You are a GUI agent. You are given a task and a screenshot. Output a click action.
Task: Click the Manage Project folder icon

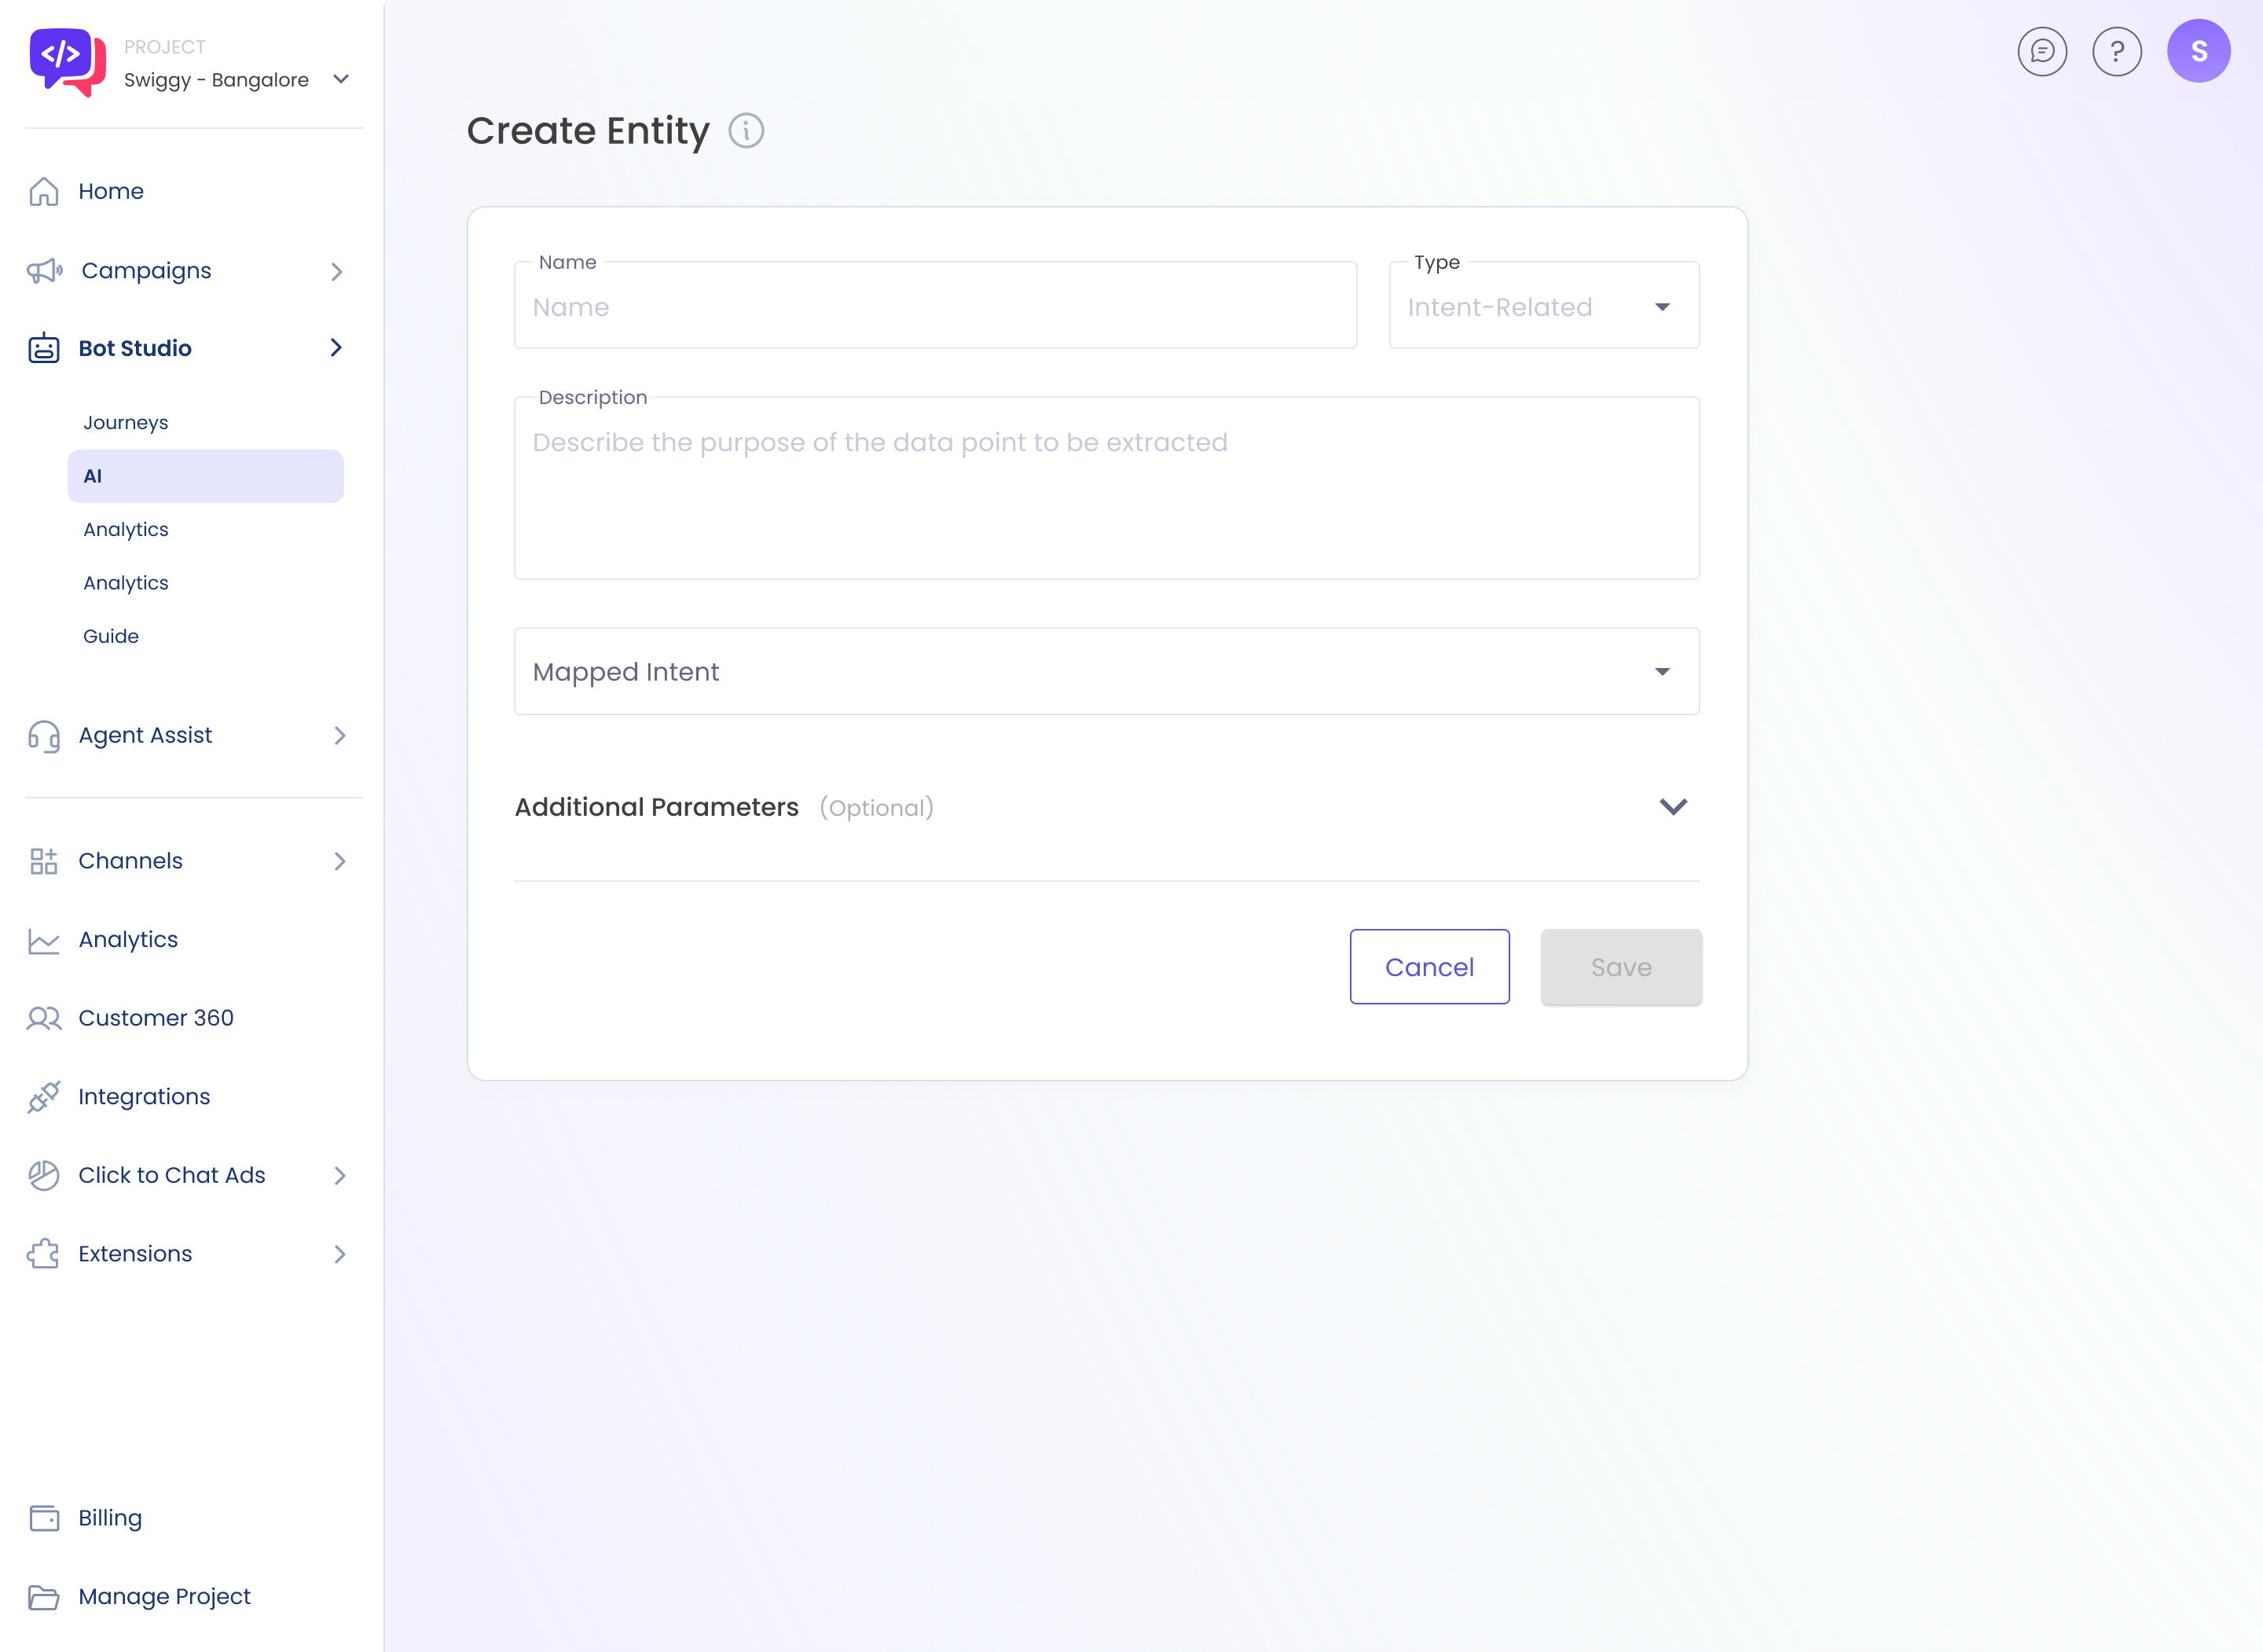point(44,1597)
